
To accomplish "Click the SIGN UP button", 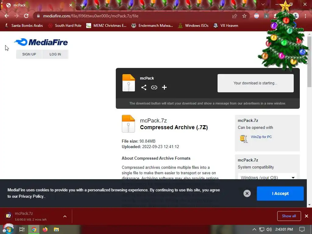I will coord(29,54).
